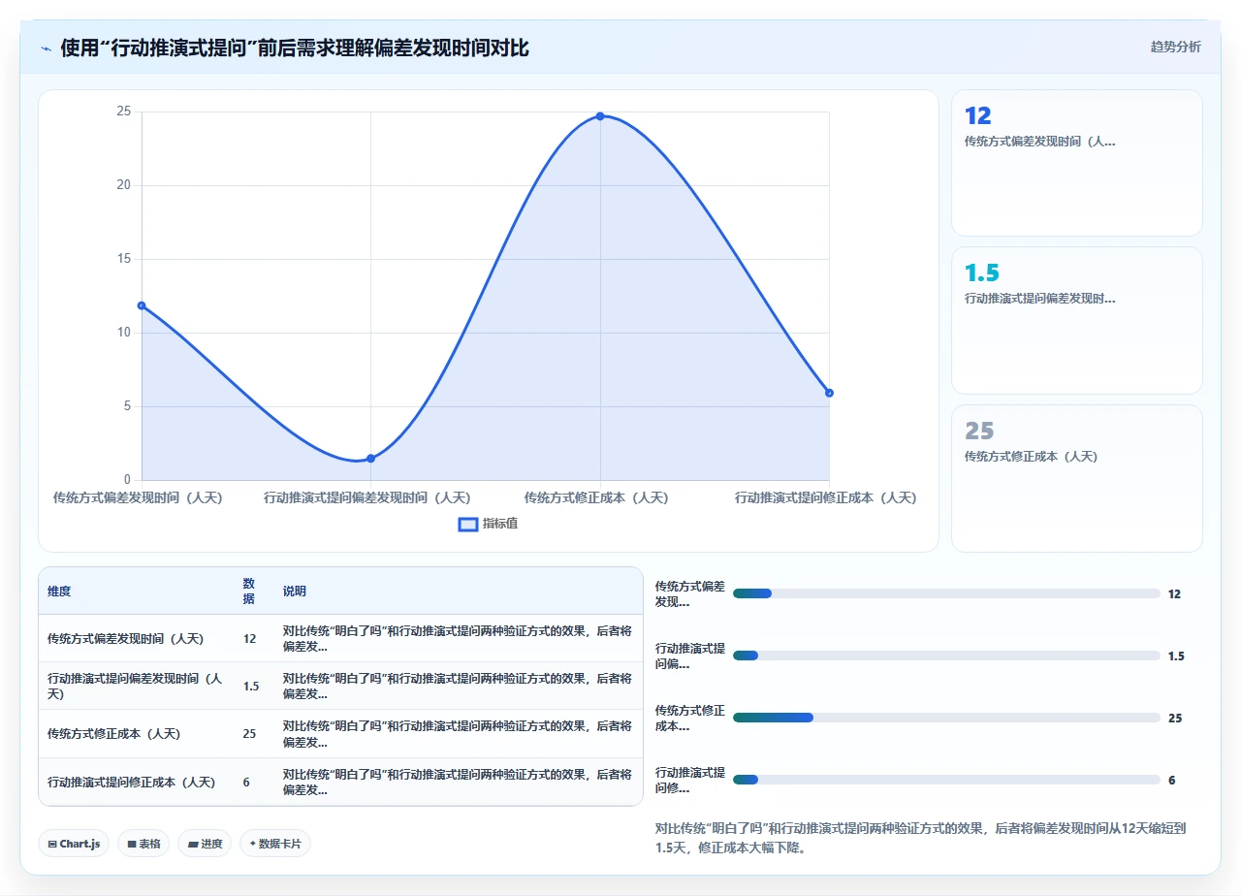
Task: Click progress bar with value 6
Action: [x=946, y=780]
